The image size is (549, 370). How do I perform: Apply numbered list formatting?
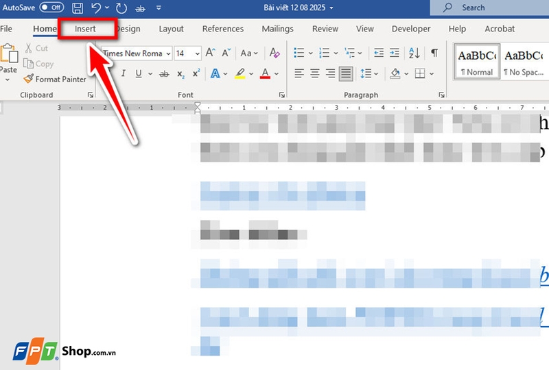point(324,53)
